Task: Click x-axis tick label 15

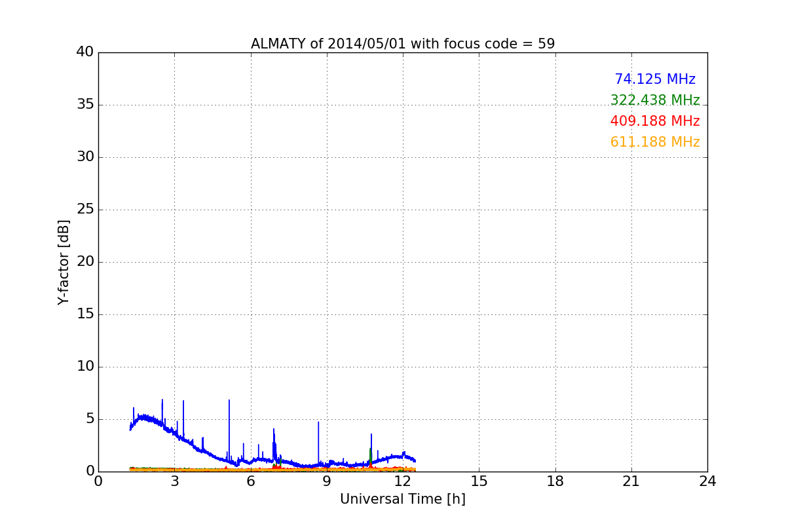Action: point(479,481)
